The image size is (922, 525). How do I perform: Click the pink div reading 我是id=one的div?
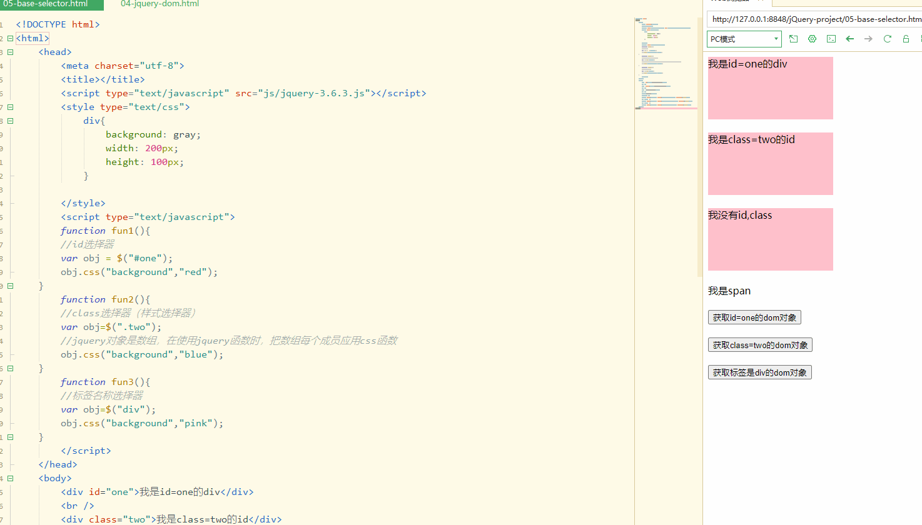[x=771, y=88]
